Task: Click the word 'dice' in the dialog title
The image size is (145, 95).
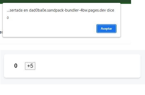Action: [111, 10]
